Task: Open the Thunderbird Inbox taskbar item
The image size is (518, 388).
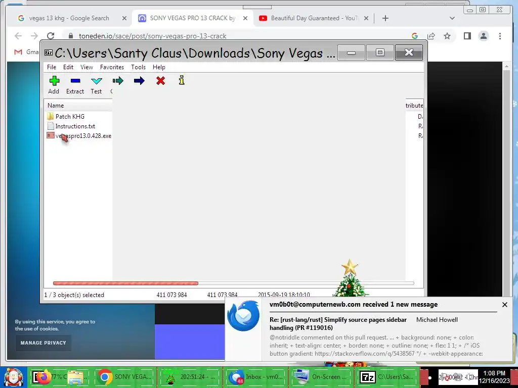Action: (255, 377)
